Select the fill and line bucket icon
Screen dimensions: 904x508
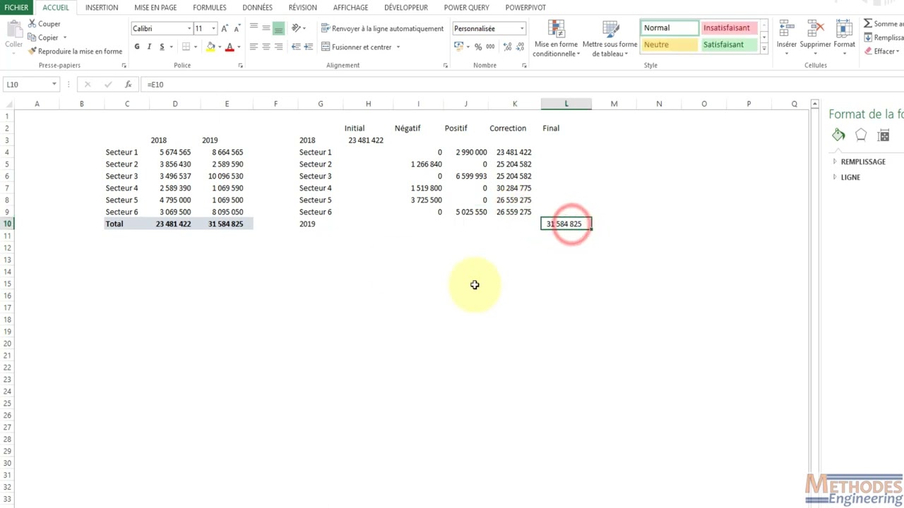(x=838, y=135)
